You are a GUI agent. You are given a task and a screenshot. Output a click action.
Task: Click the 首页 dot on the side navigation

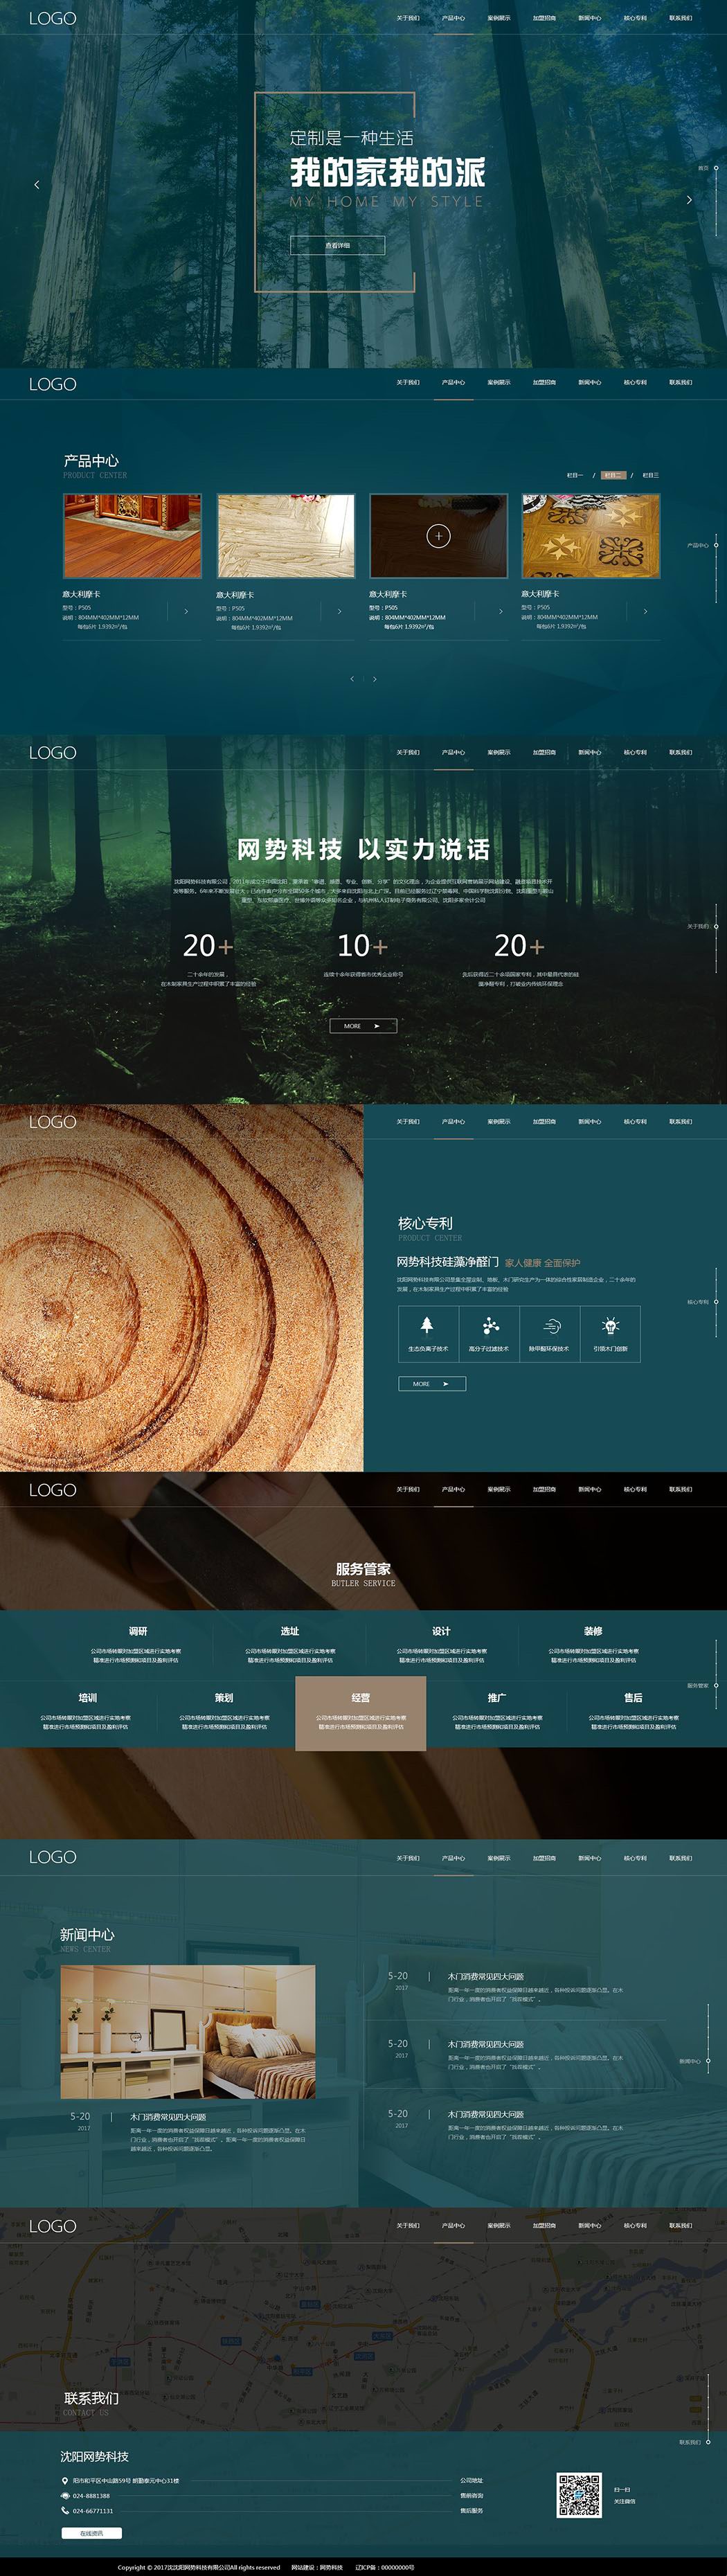pyautogui.click(x=716, y=168)
